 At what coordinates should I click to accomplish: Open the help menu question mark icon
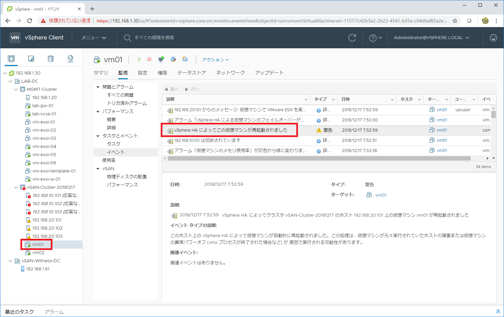pos(373,38)
